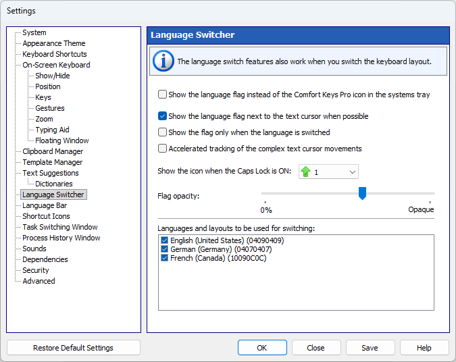Viewport: 456px width, 362px height.
Task: Tick show flag only when language switched
Action: tap(162, 132)
